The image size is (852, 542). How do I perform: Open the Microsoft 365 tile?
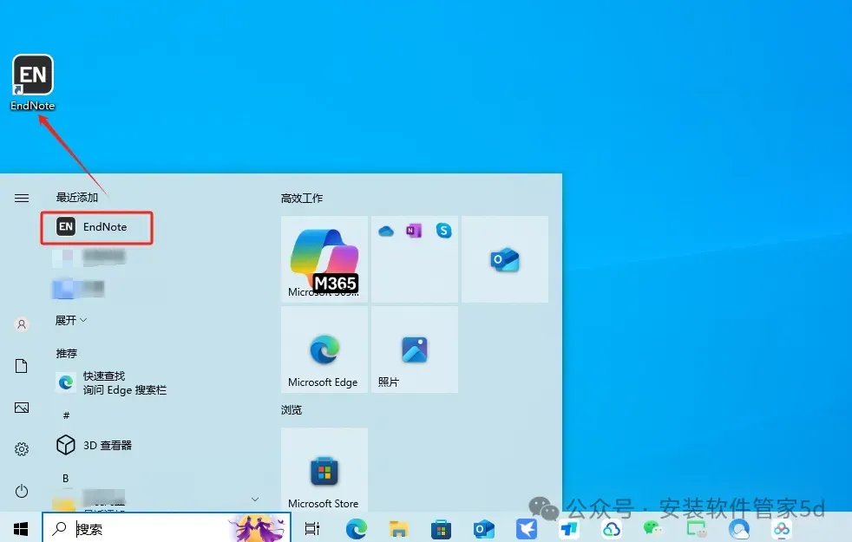[x=324, y=259]
